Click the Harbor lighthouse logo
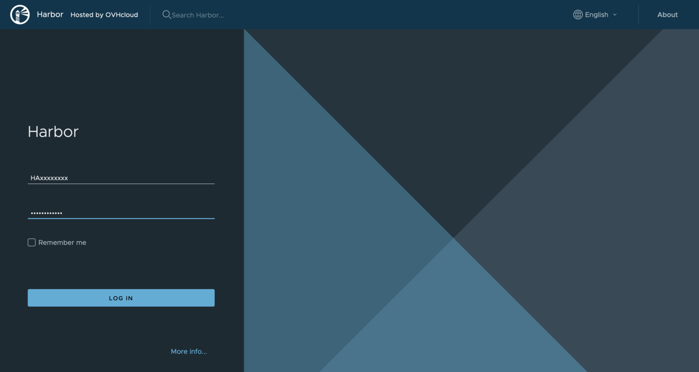The image size is (699, 372). (20, 14)
